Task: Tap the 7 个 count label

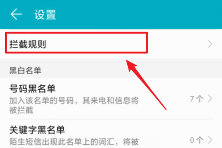Action: click(x=197, y=99)
